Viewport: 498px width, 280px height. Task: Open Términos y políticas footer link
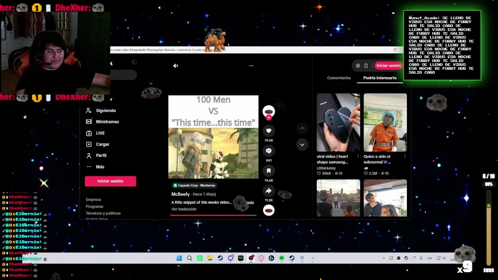click(x=103, y=213)
